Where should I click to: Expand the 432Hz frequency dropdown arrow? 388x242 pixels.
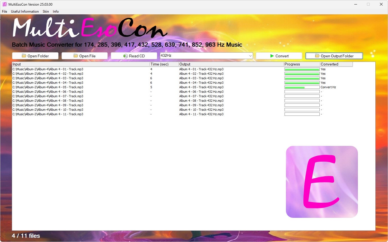tap(250, 56)
